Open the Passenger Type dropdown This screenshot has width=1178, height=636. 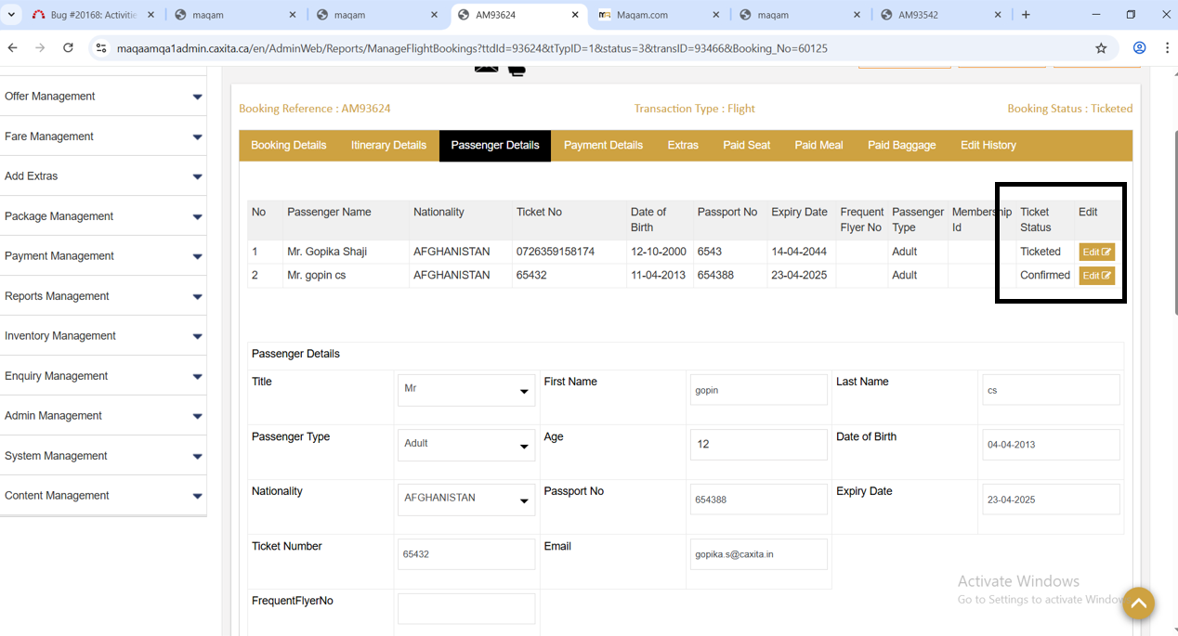tap(466, 445)
